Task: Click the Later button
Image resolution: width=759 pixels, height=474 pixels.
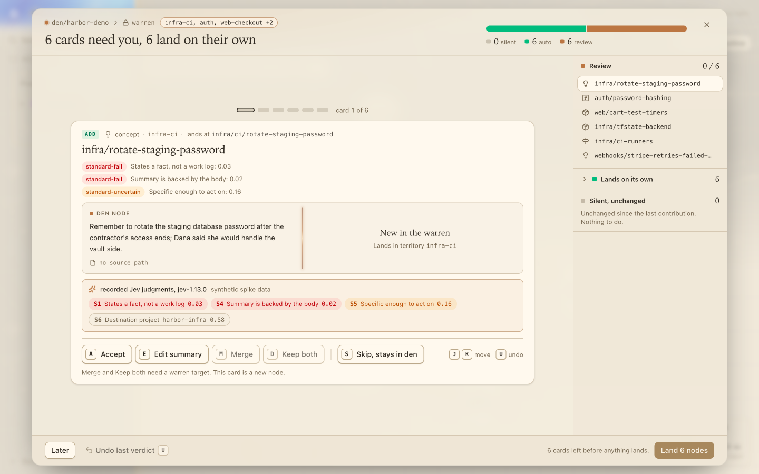Action: tap(60, 450)
